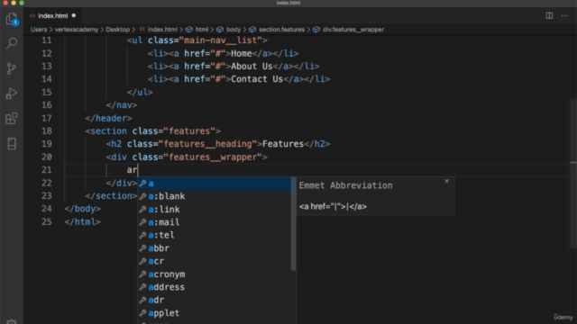
Task: Choose the 'a:tel' suggestion
Action: tap(215, 235)
